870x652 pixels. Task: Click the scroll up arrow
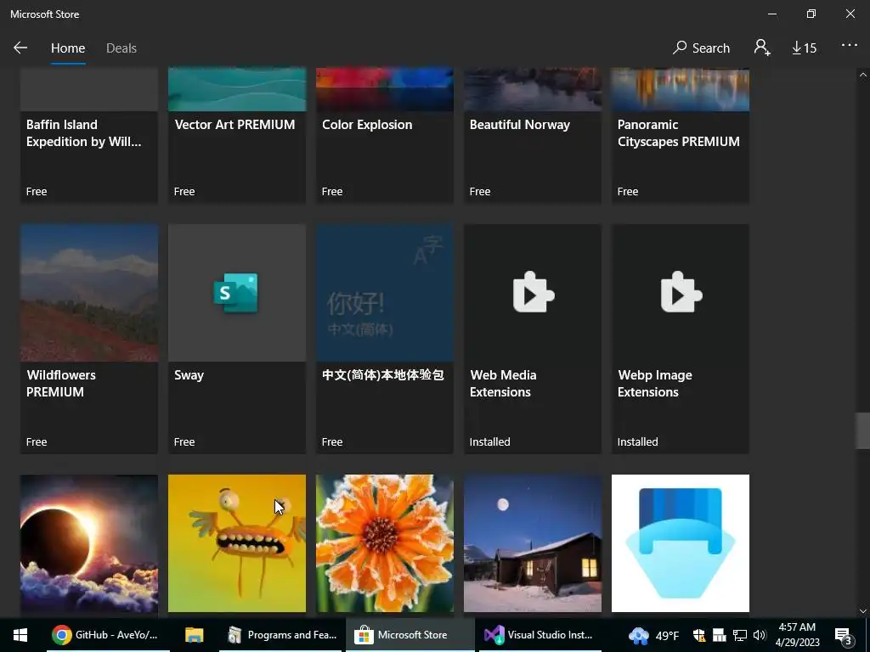pos(863,75)
